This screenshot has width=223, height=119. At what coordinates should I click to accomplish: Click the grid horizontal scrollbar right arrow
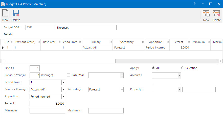(x=220, y=61)
